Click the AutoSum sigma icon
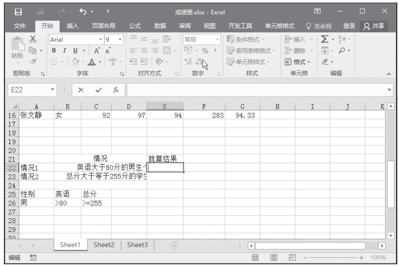This screenshot has width=399, height=266. [x=325, y=39]
